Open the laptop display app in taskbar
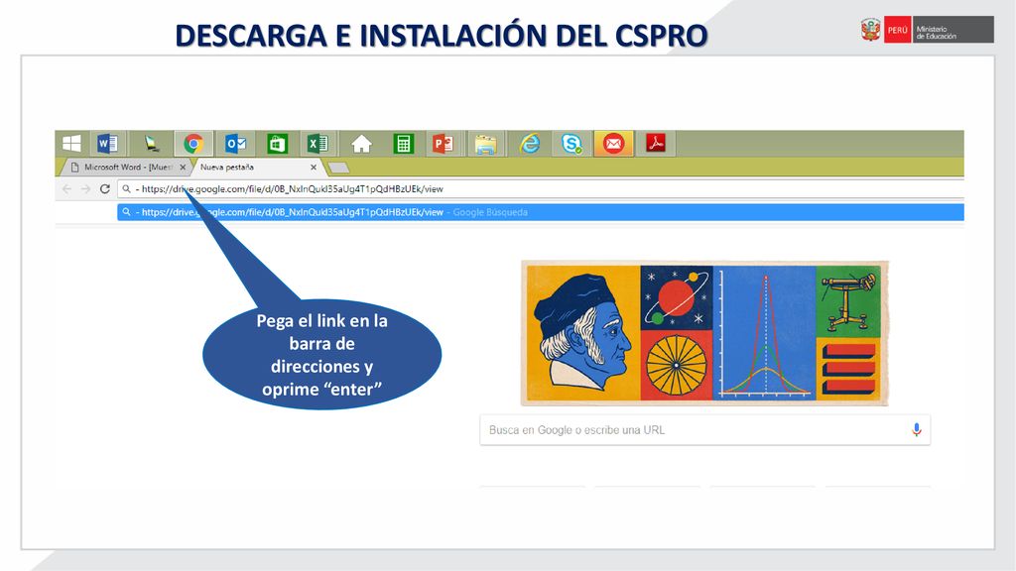The height and width of the screenshot is (571, 1016). (x=151, y=143)
